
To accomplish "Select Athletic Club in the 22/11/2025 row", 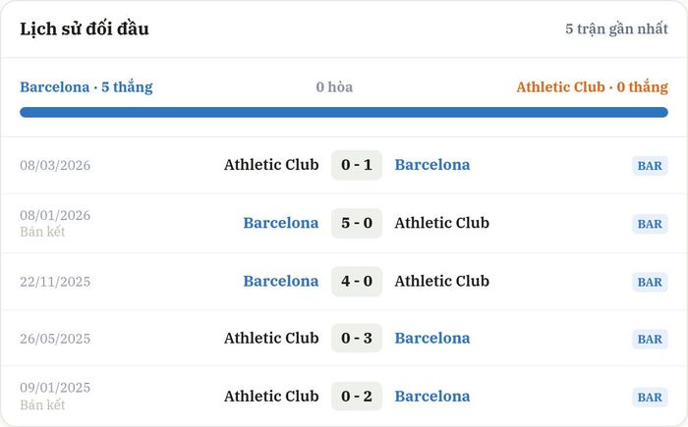I will (x=442, y=281).
